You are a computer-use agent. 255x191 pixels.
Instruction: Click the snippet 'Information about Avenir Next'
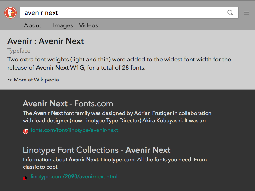coord(61,160)
